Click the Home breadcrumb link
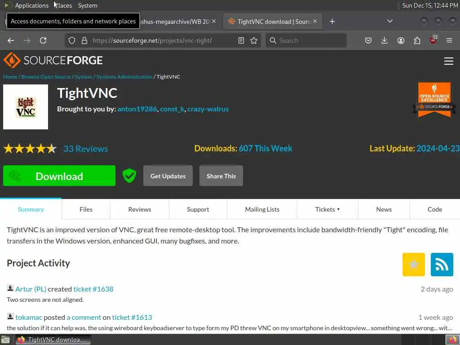Screen dimensions: 460x345 tap(10, 76)
